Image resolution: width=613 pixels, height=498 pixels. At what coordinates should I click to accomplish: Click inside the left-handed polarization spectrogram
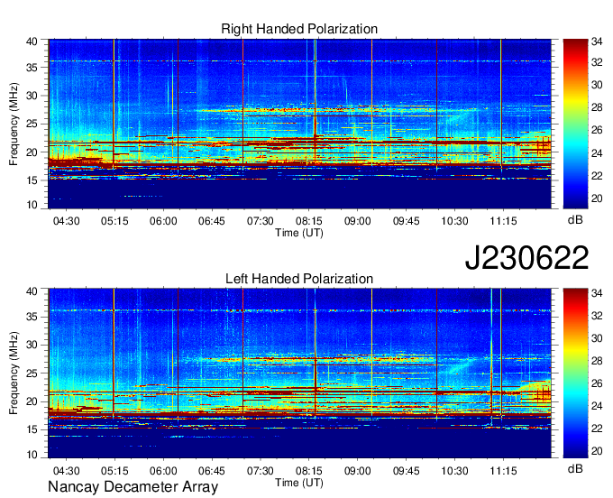pos(299,373)
